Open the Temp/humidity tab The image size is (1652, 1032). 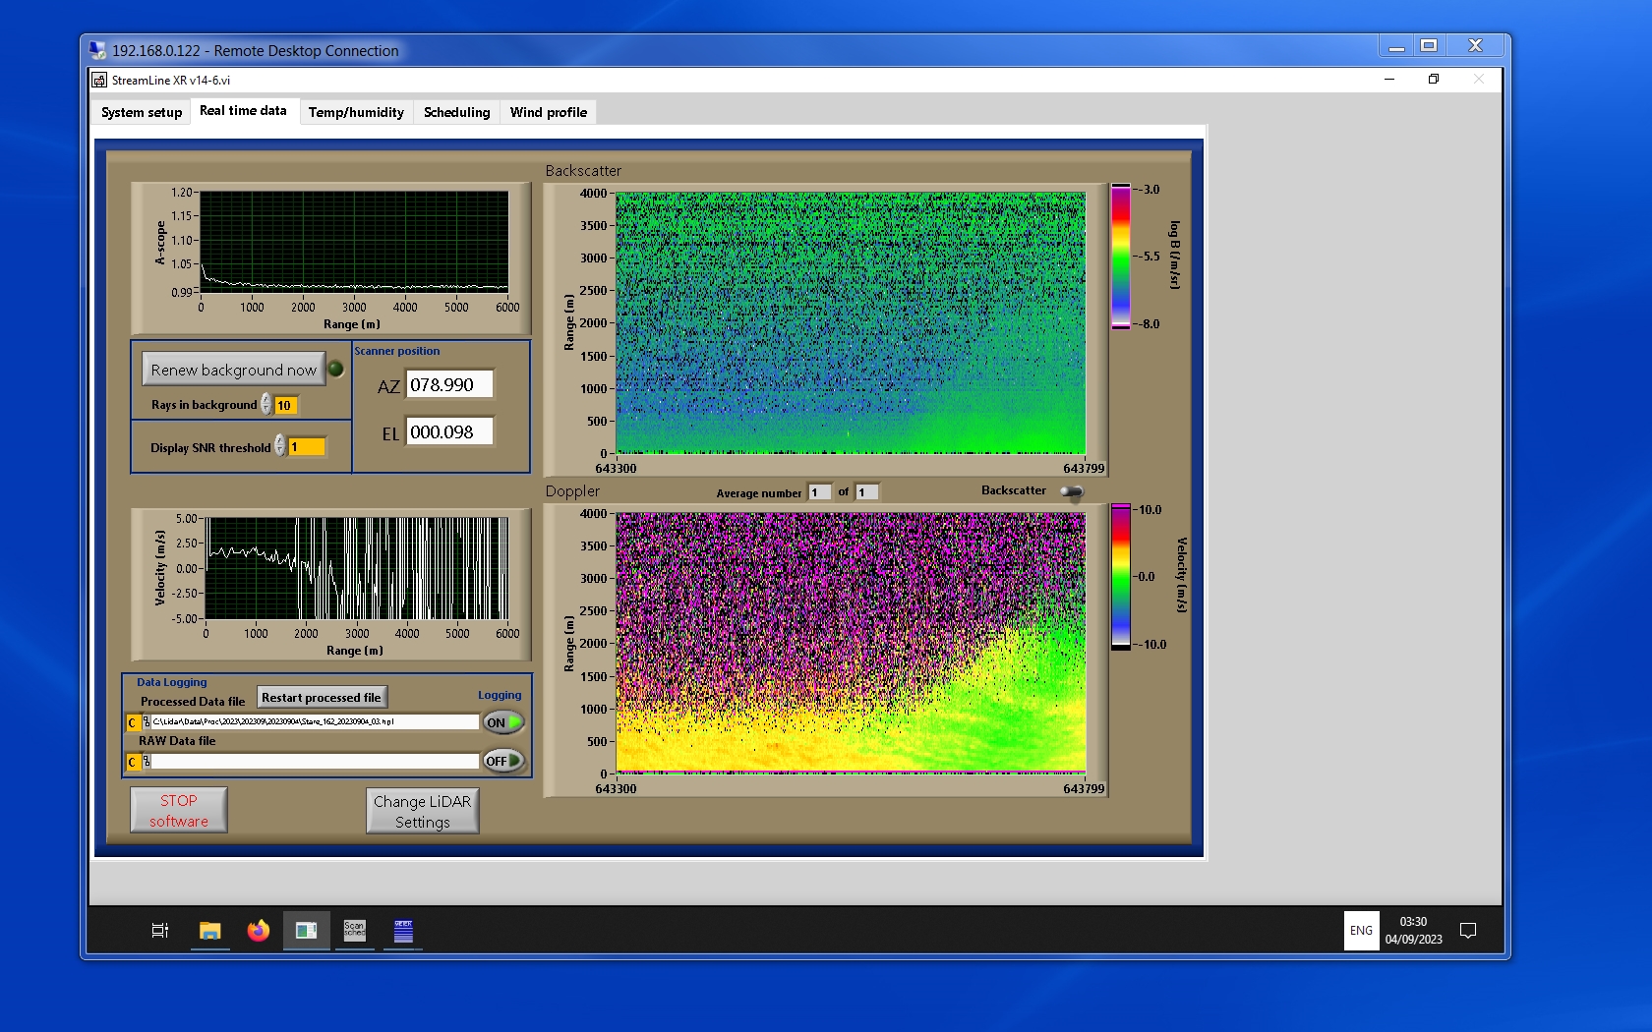tap(356, 112)
